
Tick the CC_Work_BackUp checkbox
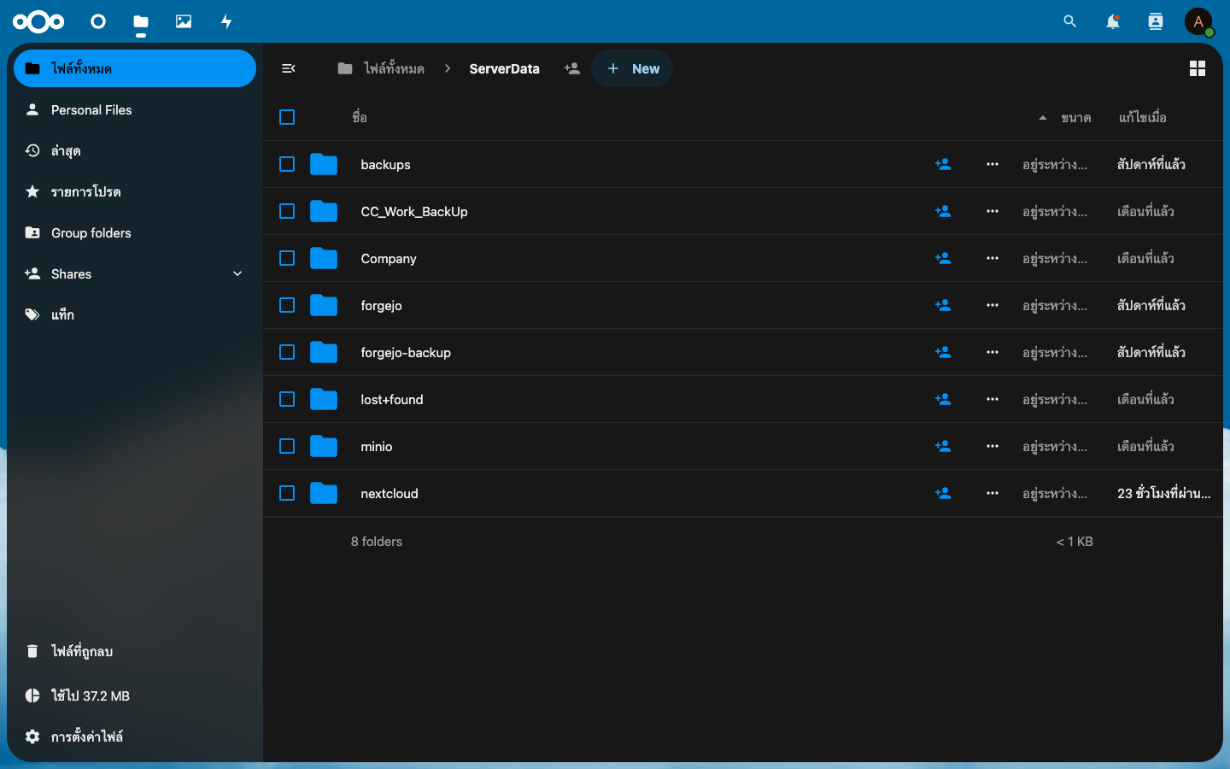click(287, 211)
